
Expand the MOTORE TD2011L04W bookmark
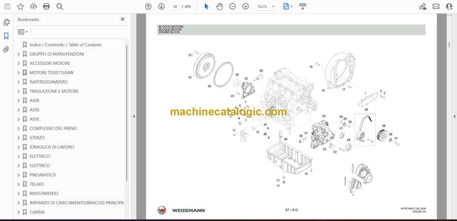point(19,73)
